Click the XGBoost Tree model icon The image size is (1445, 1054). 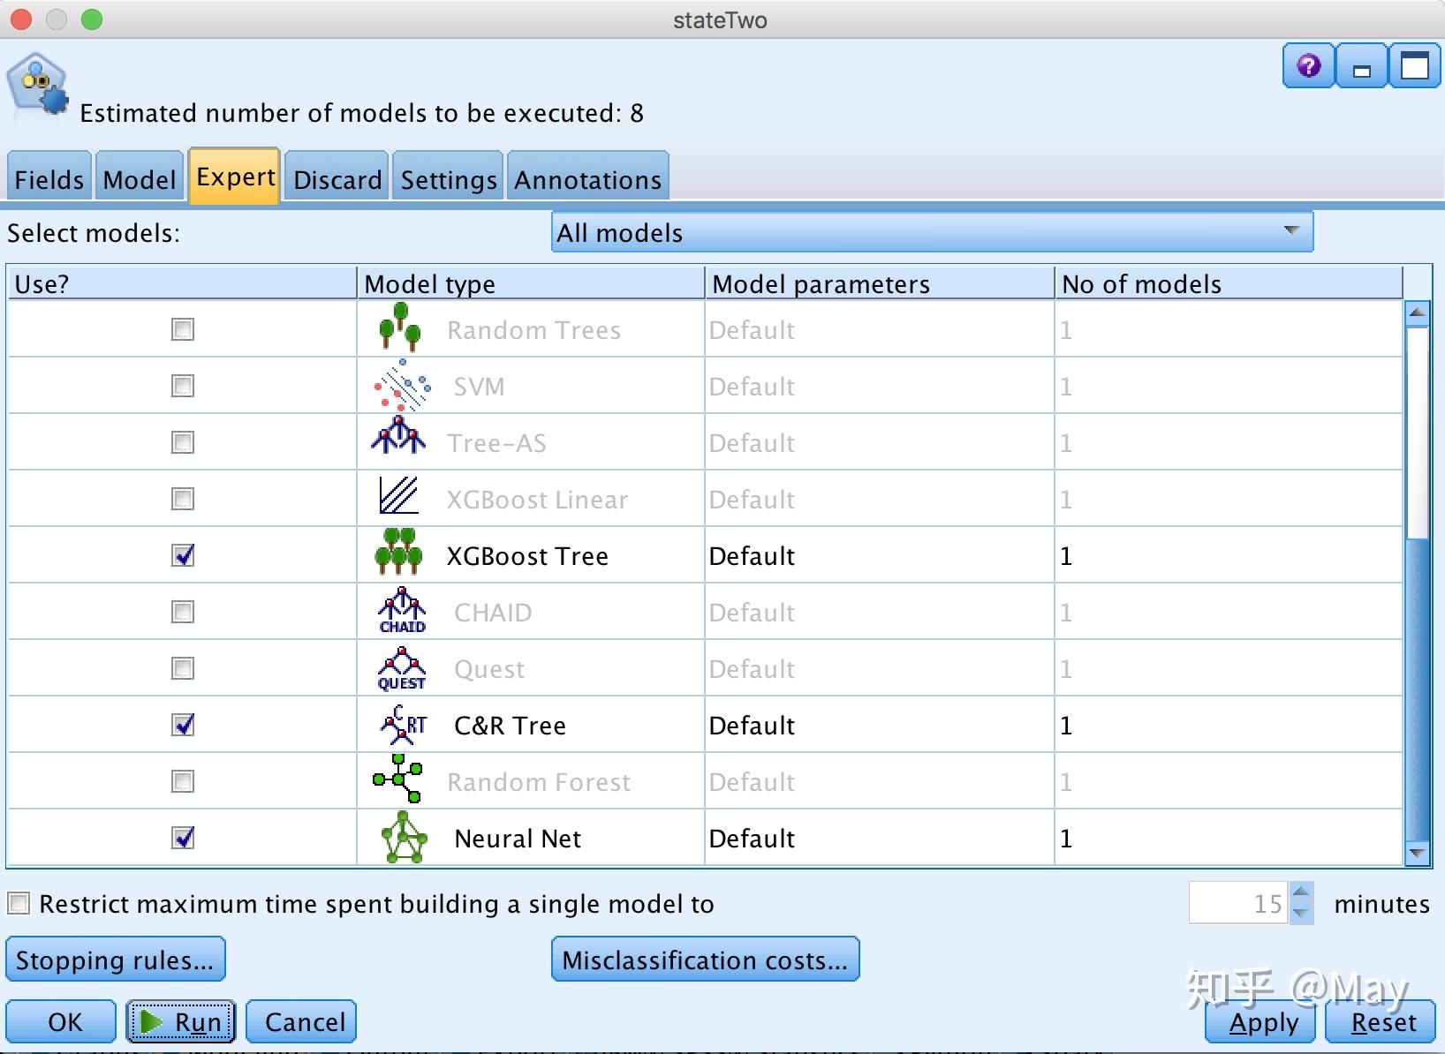[398, 554]
